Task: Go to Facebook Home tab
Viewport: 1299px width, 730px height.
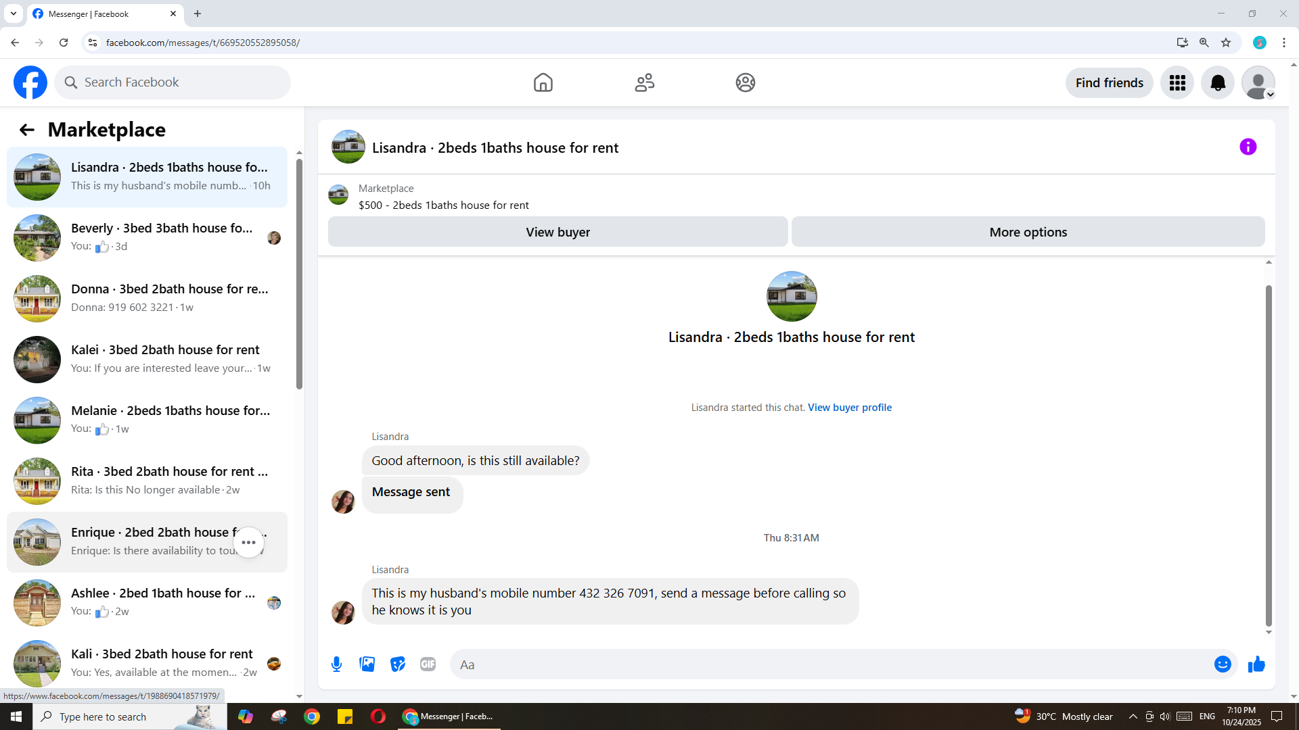Action: (543, 82)
